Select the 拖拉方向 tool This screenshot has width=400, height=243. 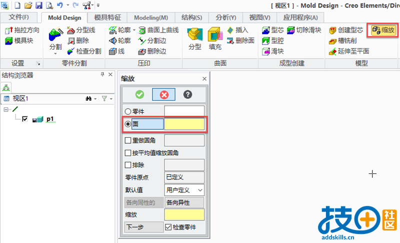22,30
